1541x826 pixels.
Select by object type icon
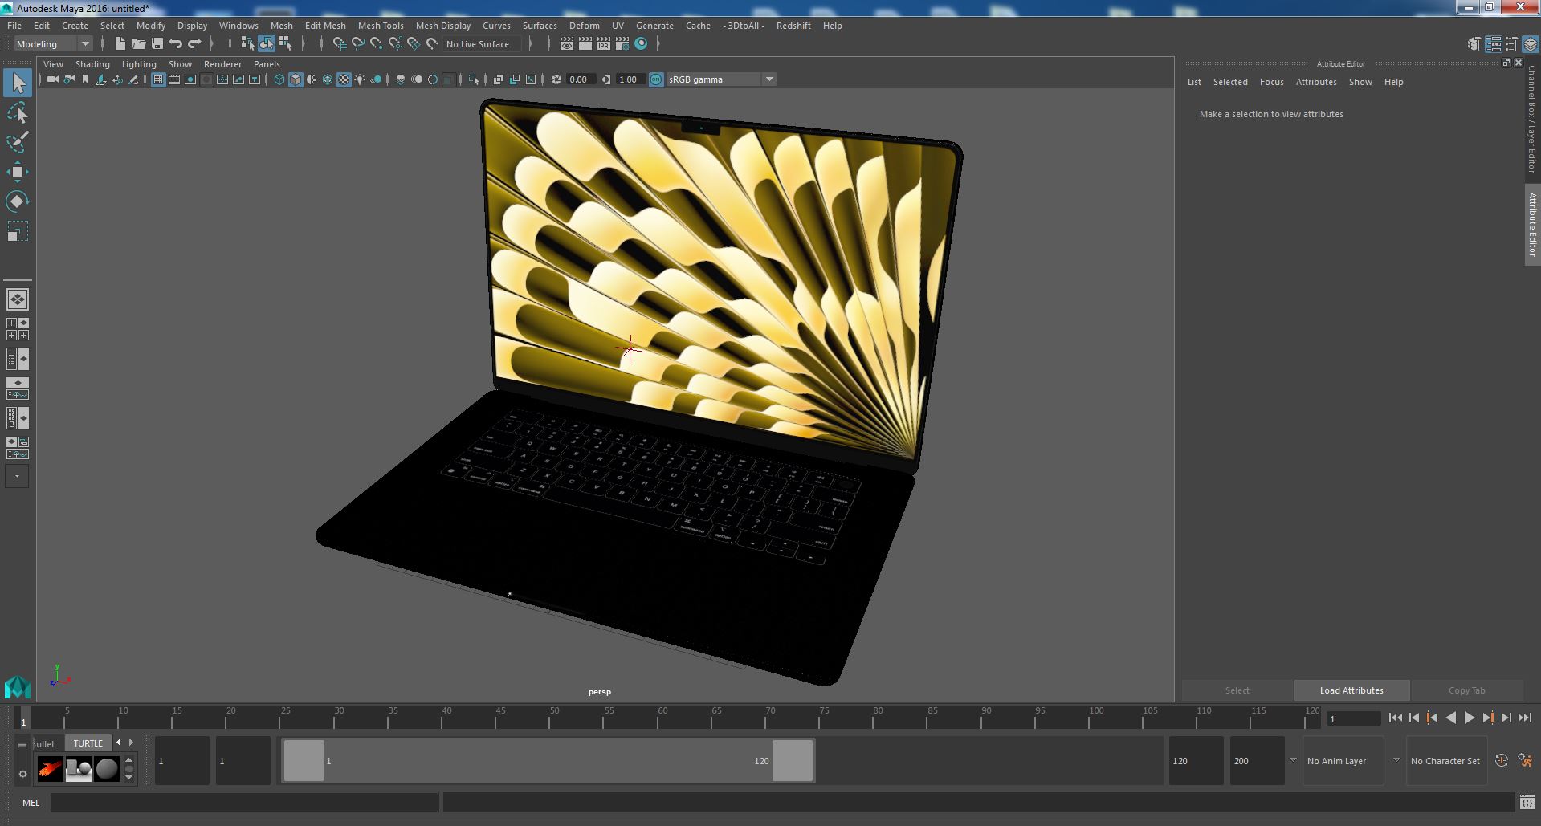pos(267,44)
